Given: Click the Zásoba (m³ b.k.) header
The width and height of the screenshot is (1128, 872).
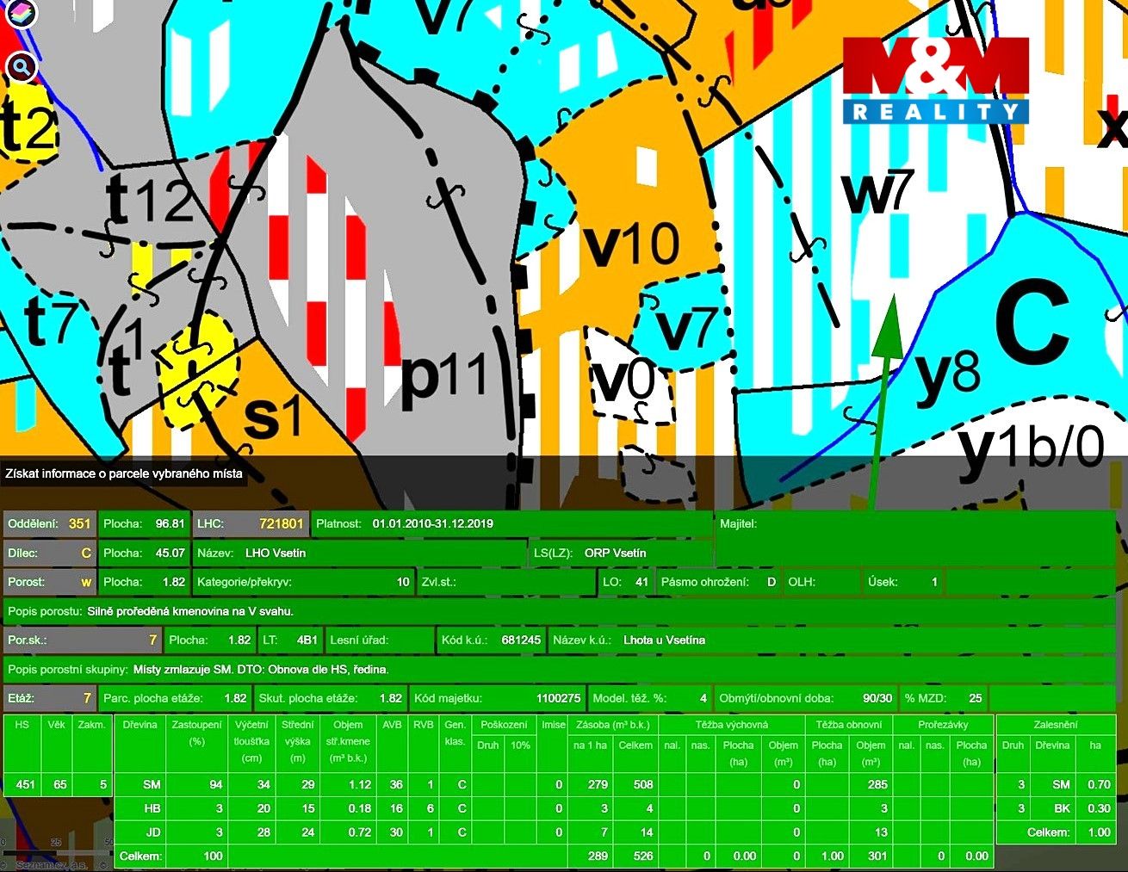Looking at the screenshot, I should click(613, 725).
